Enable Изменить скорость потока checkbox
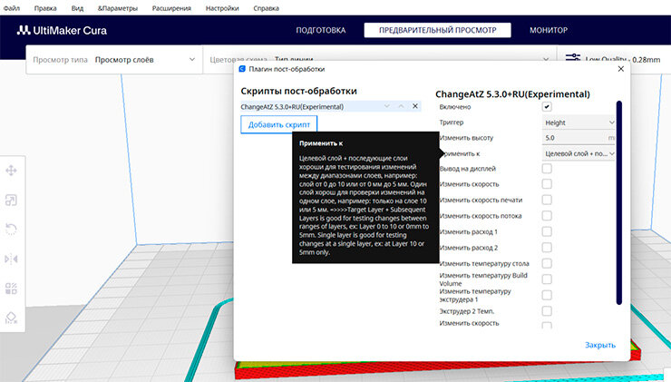This screenshot has width=671, height=382. click(547, 215)
